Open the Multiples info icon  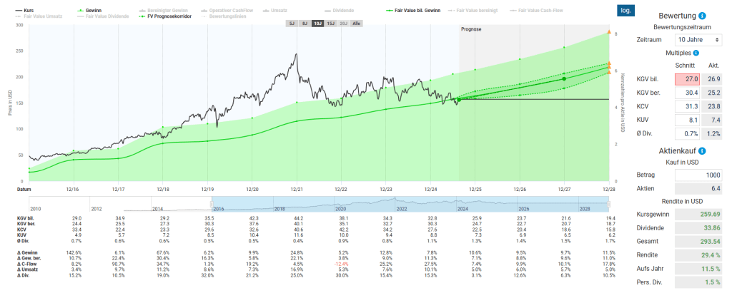pyautogui.click(x=696, y=52)
